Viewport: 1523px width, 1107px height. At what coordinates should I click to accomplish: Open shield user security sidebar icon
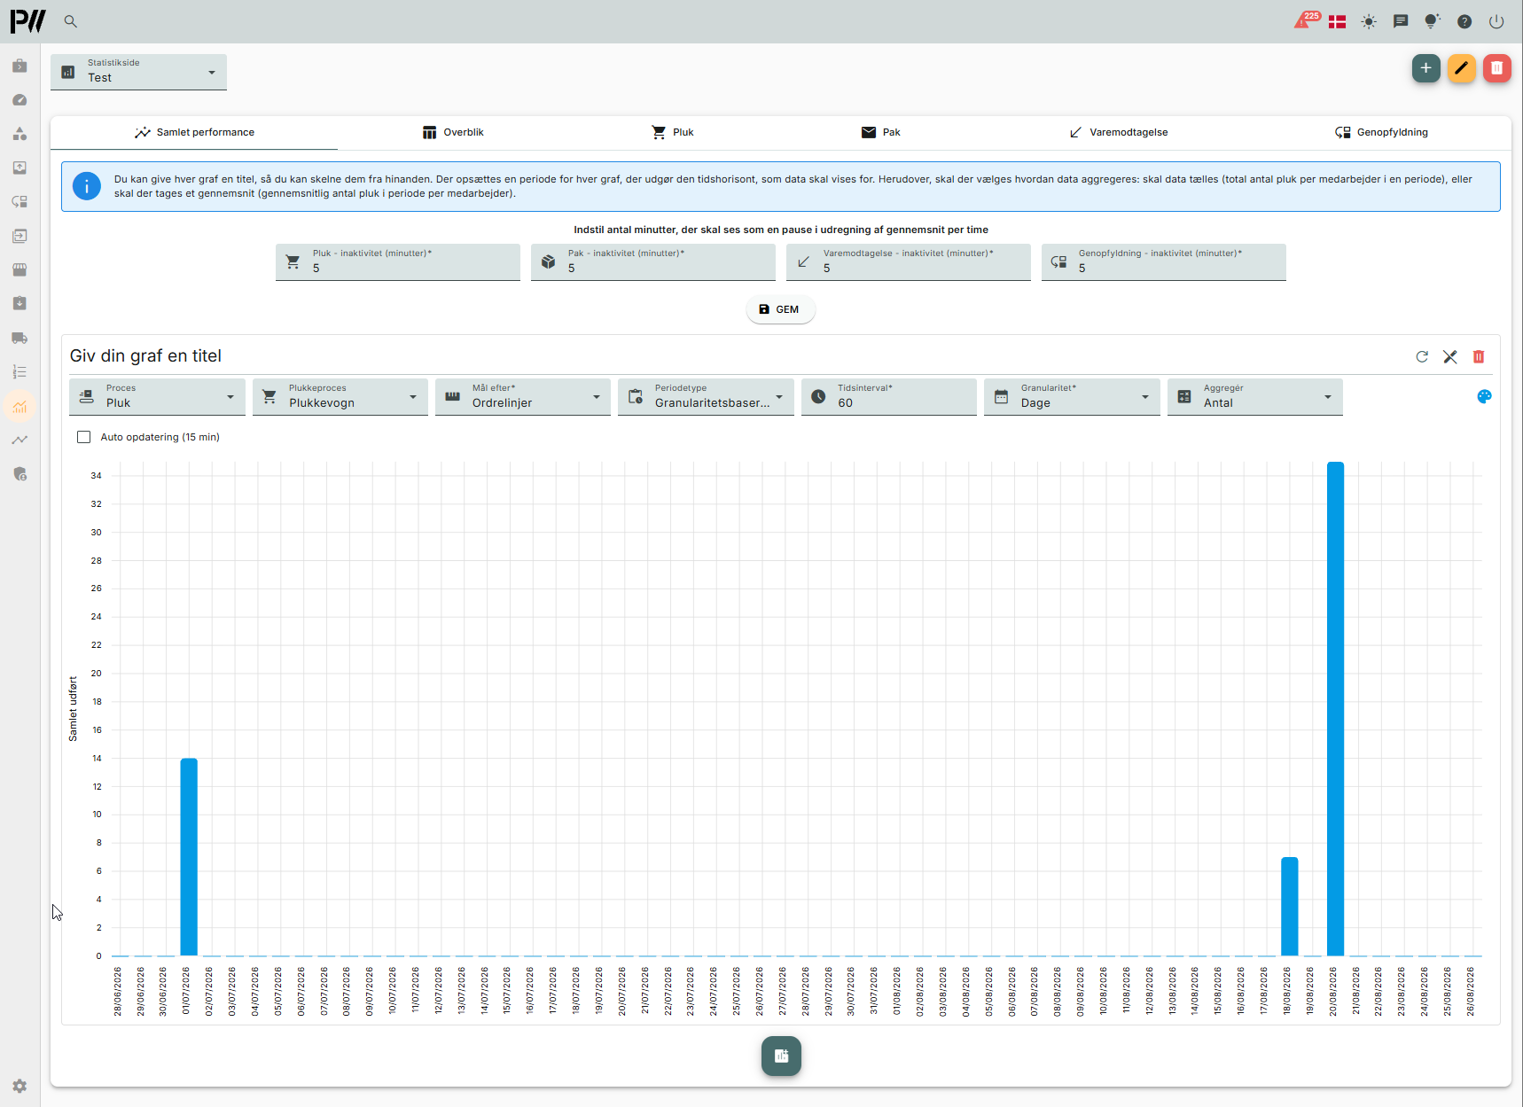pos(20,474)
